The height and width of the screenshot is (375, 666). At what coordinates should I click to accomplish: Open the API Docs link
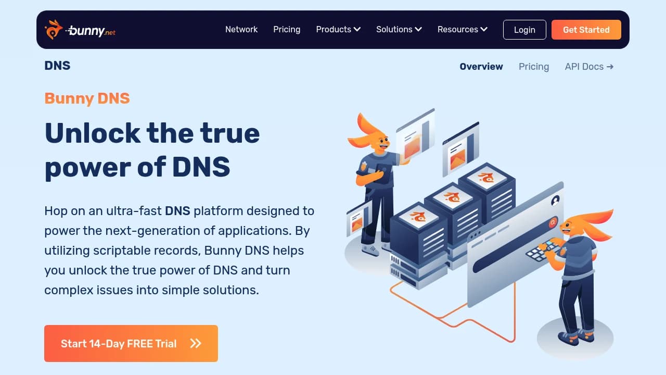point(590,67)
